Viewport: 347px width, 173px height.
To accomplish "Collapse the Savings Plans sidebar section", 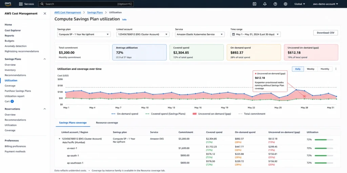I will (44, 59).
